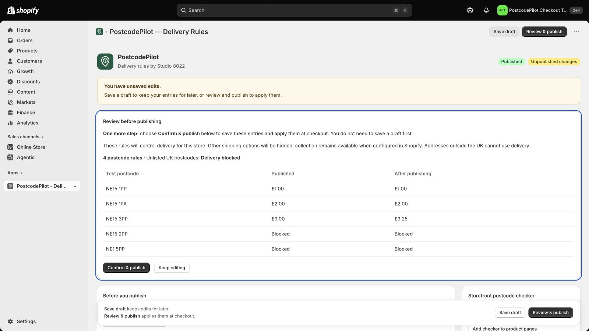Open the notifications bell
589x331 pixels.
(486, 10)
